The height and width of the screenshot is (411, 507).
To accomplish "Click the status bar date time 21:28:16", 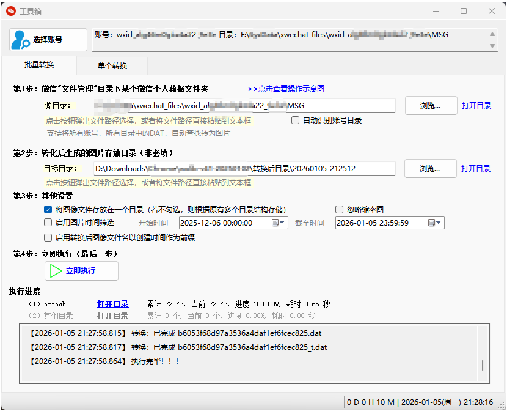I will point(447,402).
